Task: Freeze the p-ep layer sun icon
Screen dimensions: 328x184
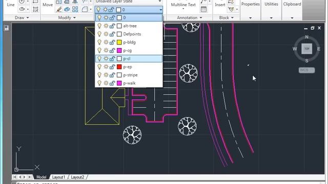Action: 106,67
